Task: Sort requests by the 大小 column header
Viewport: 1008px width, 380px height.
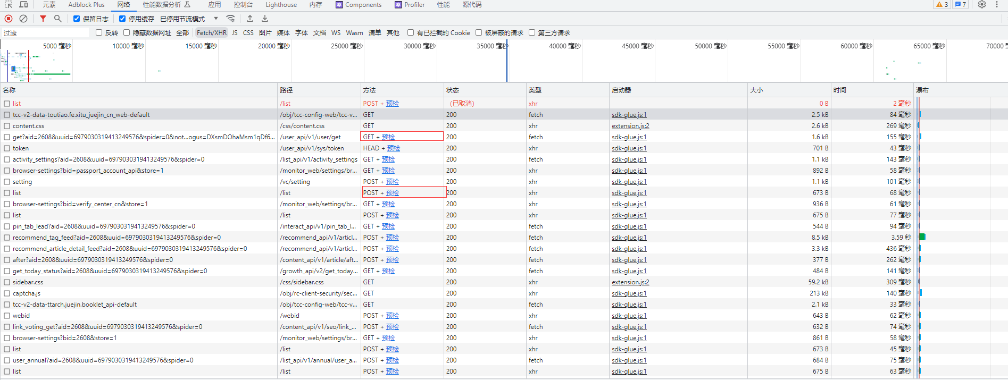Action: pos(756,90)
